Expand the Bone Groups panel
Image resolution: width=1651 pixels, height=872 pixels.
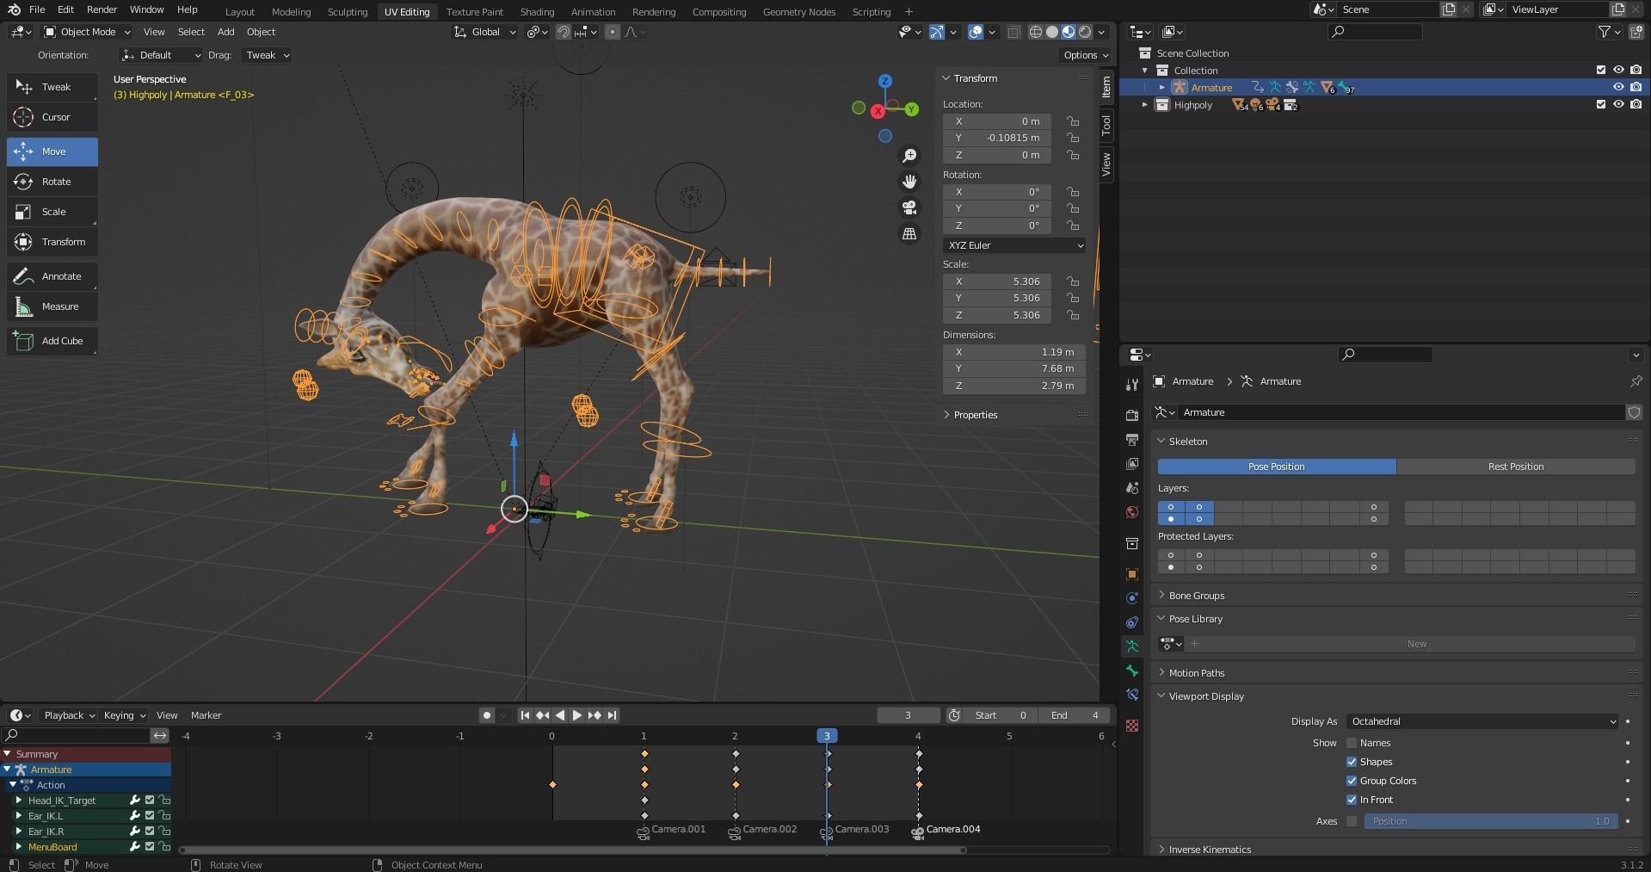(1196, 596)
